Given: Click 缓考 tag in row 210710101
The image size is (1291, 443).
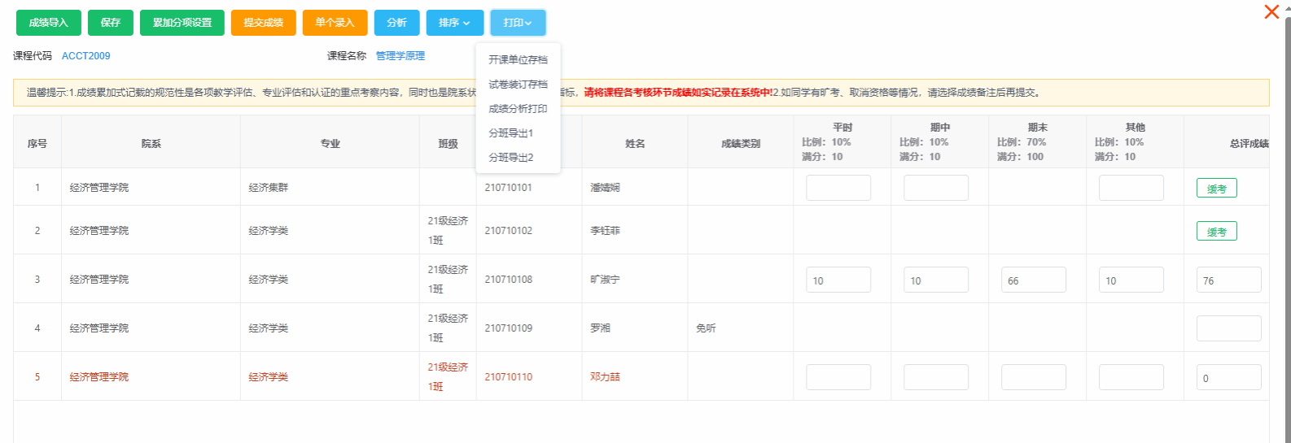Looking at the screenshot, I should pos(1217,188).
